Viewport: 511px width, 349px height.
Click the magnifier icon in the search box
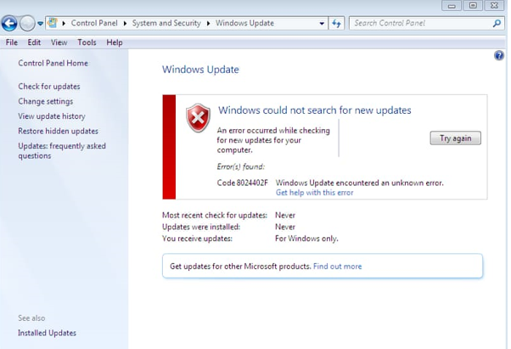(x=497, y=24)
